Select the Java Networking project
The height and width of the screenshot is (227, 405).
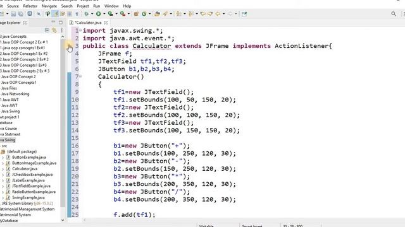(15, 94)
